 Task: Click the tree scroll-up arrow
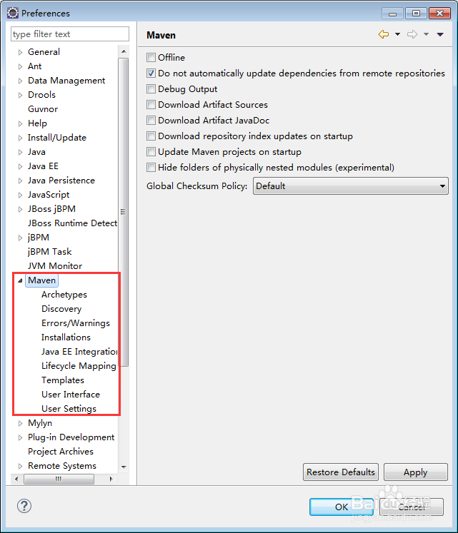point(124,51)
